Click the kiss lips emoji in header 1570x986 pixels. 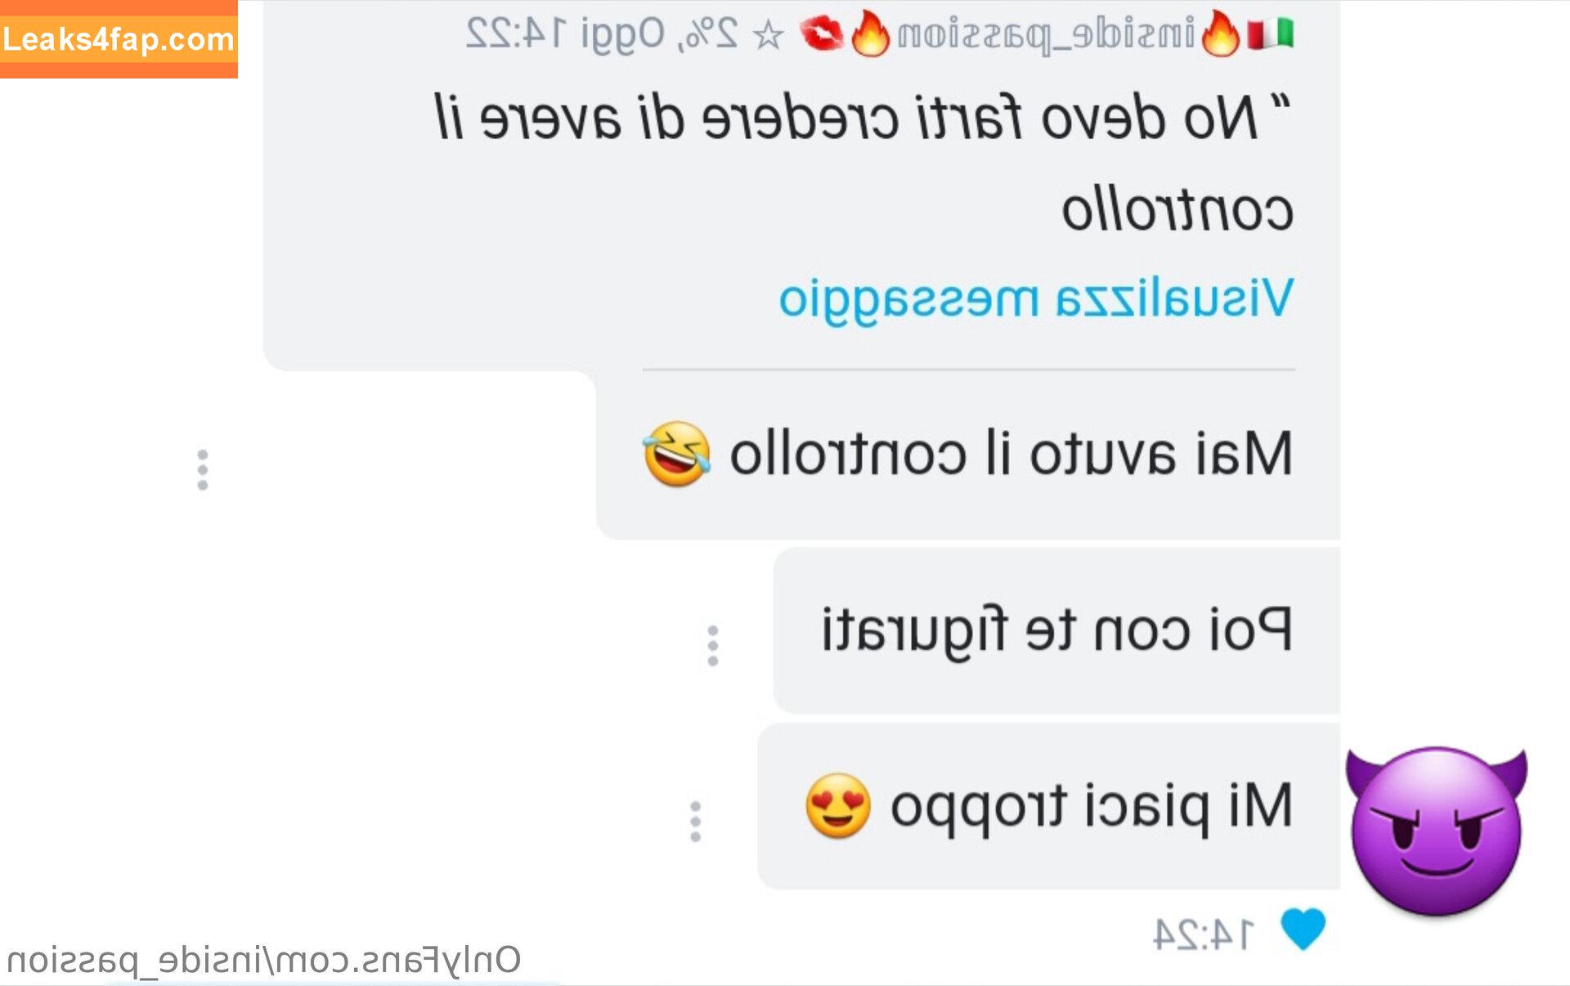point(821,34)
